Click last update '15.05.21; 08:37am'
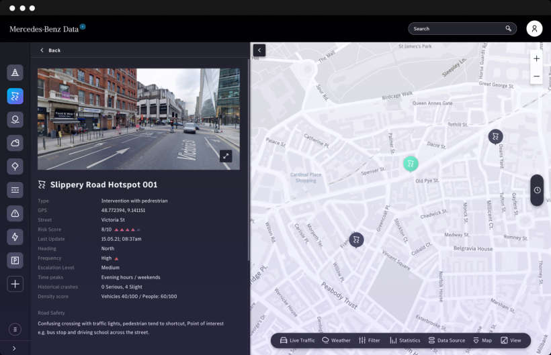551x355 pixels. click(121, 239)
